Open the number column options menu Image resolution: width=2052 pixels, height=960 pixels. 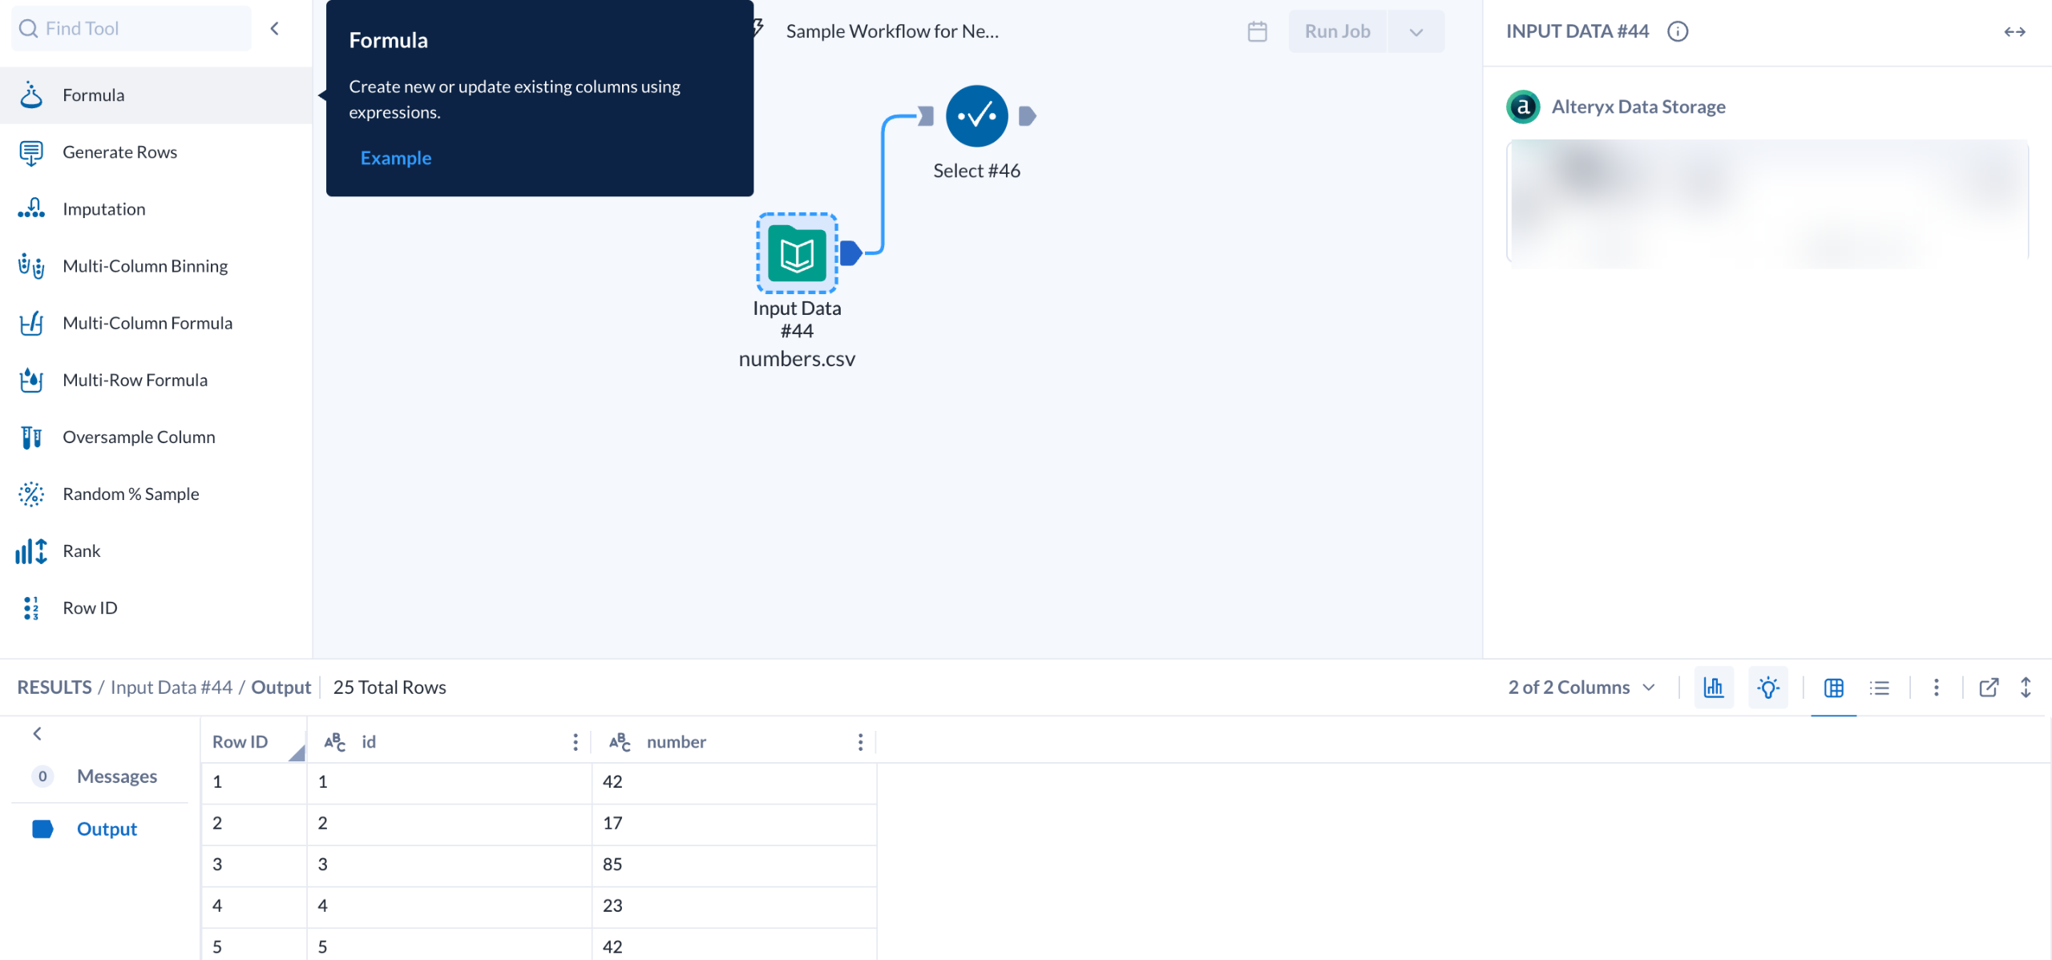[x=860, y=742]
